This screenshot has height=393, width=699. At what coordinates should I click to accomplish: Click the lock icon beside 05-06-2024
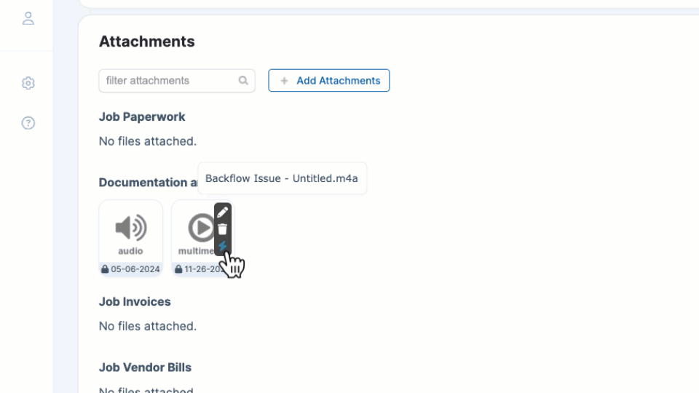tap(106, 269)
